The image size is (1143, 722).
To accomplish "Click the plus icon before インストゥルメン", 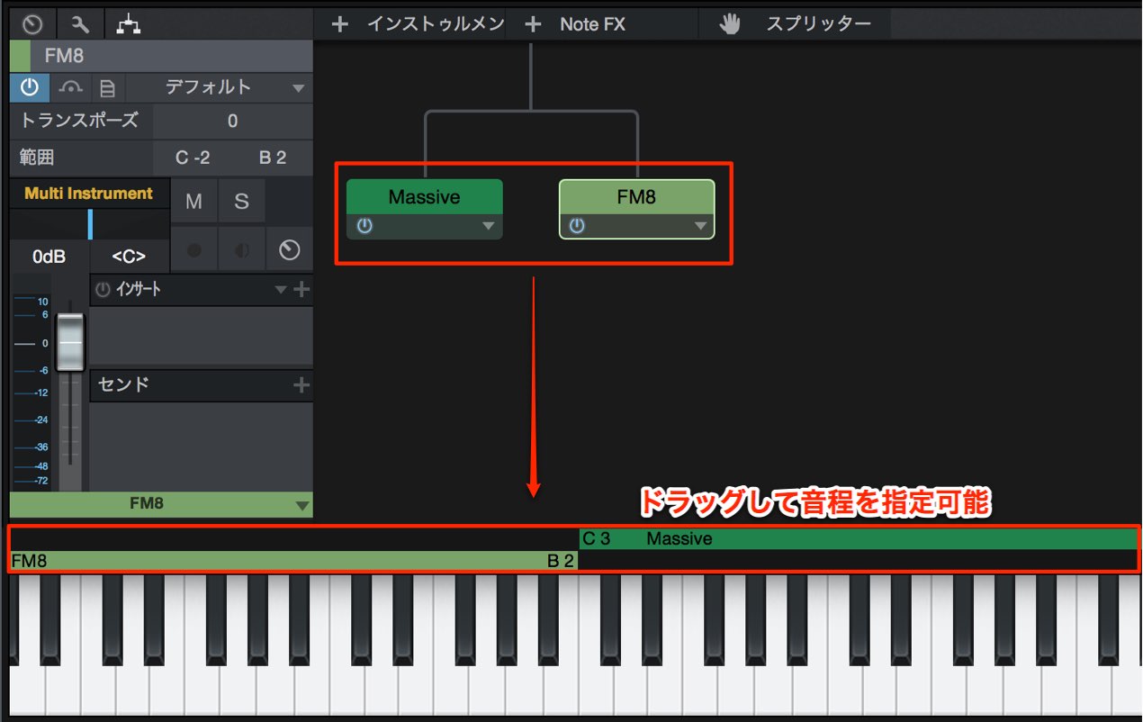I will coord(339,24).
